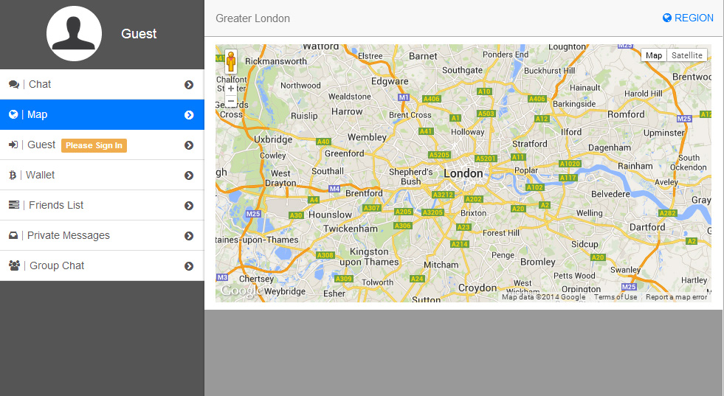Screen dimensions: 724x396
Task: Click the bitcoin icon beside Wallet
Action: click(13, 175)
